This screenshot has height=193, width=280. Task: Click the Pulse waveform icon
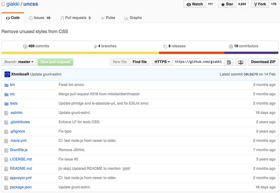(103, 18)
